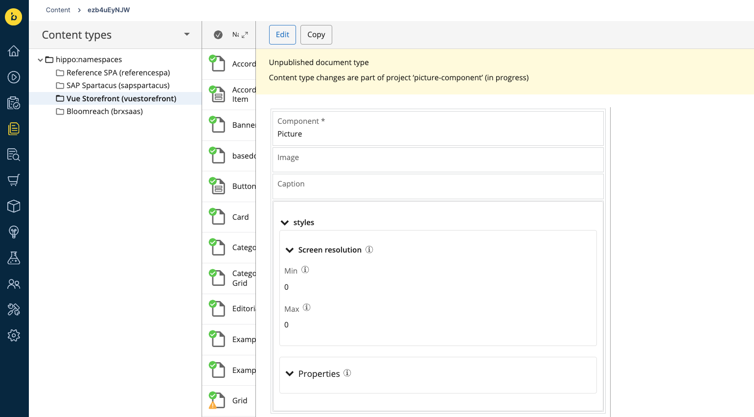Click the Caption field

(438, 186)
